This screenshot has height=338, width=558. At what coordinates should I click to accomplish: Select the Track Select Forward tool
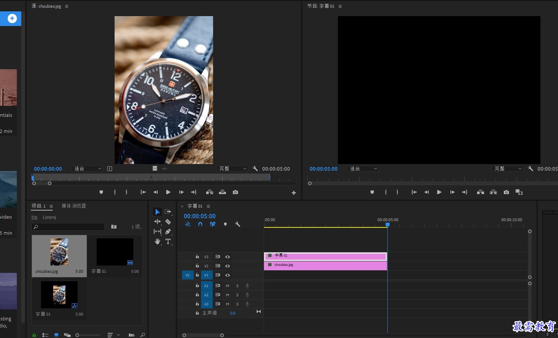tap(168, 212)
